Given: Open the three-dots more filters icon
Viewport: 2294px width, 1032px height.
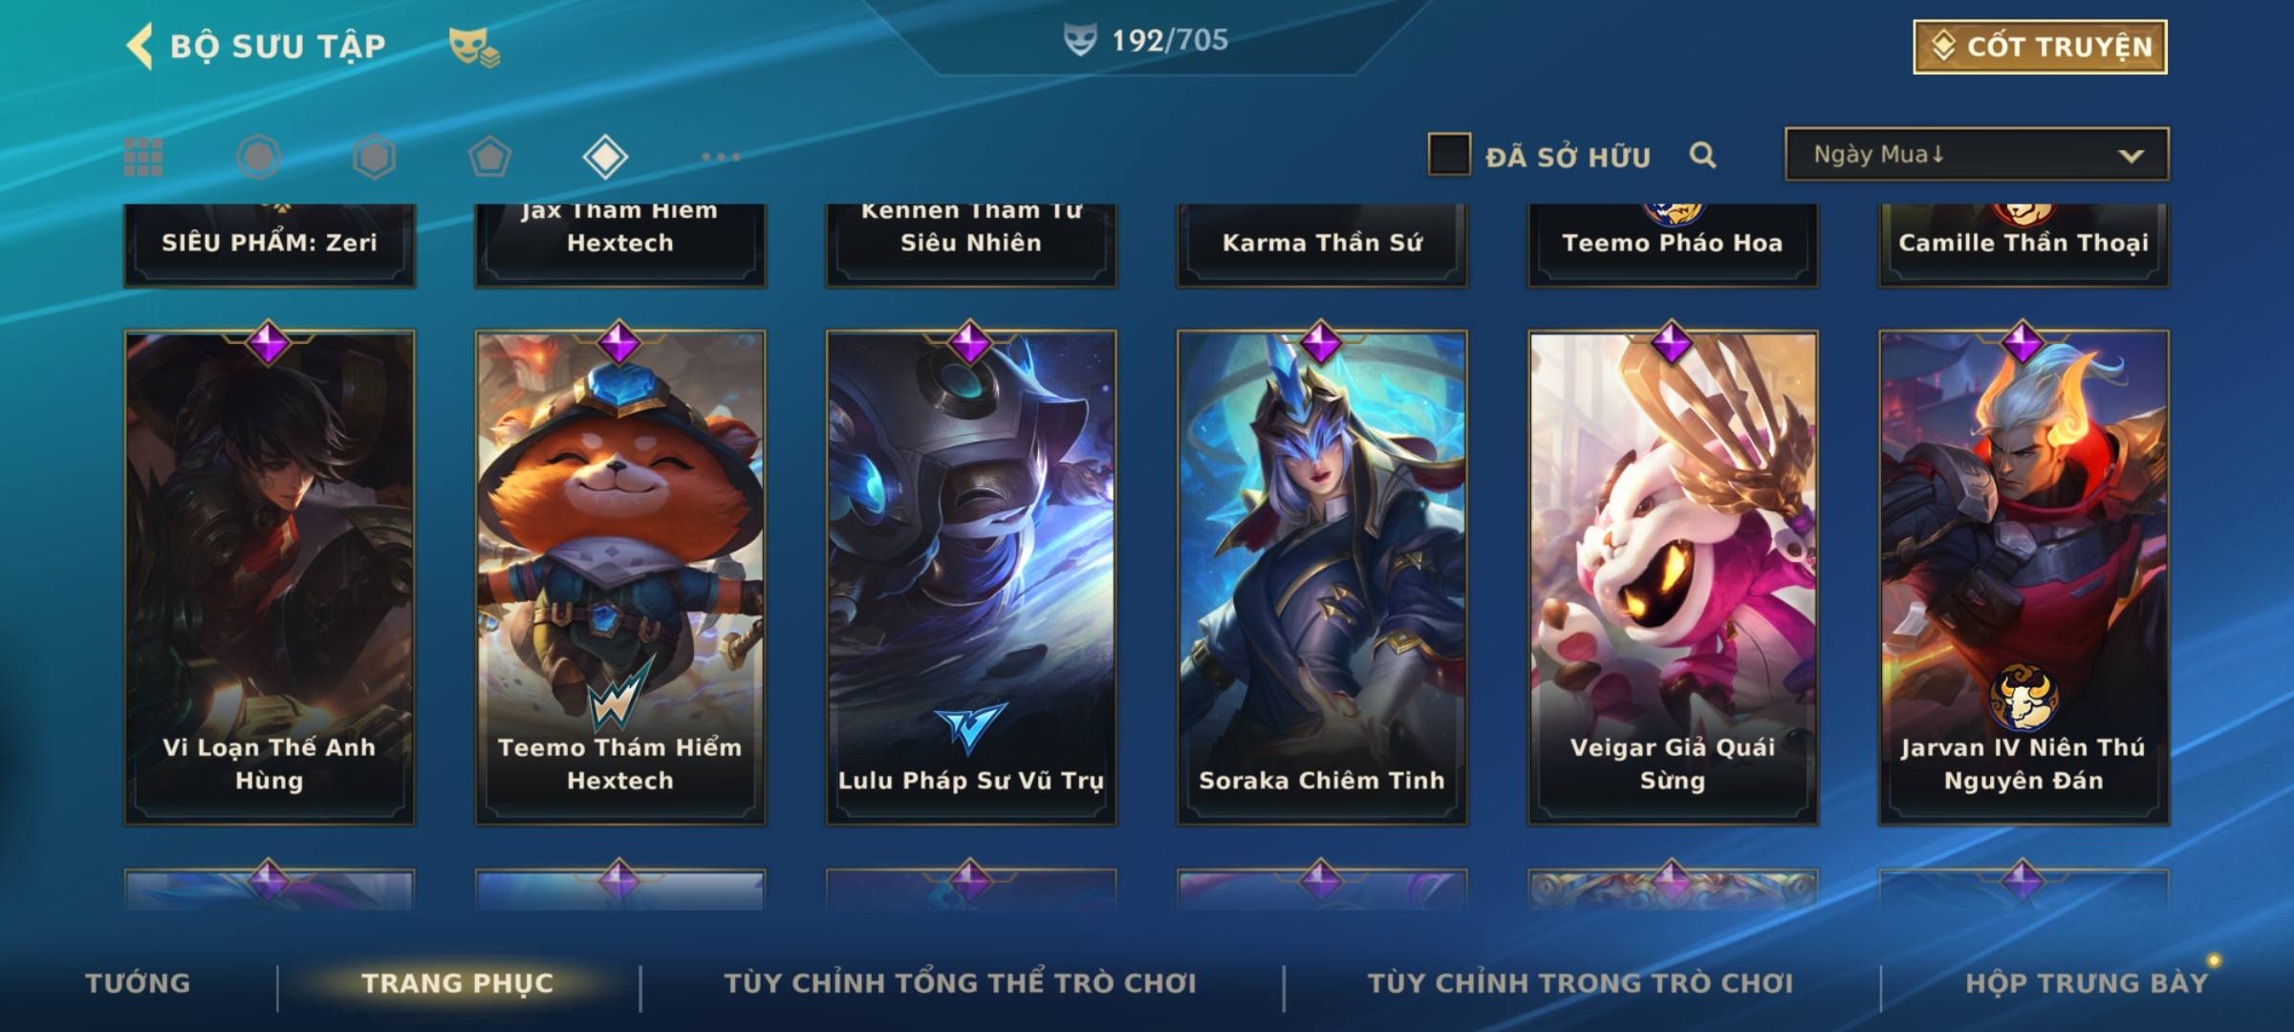Looking at the screenshot, I should (x=721, y=157).
